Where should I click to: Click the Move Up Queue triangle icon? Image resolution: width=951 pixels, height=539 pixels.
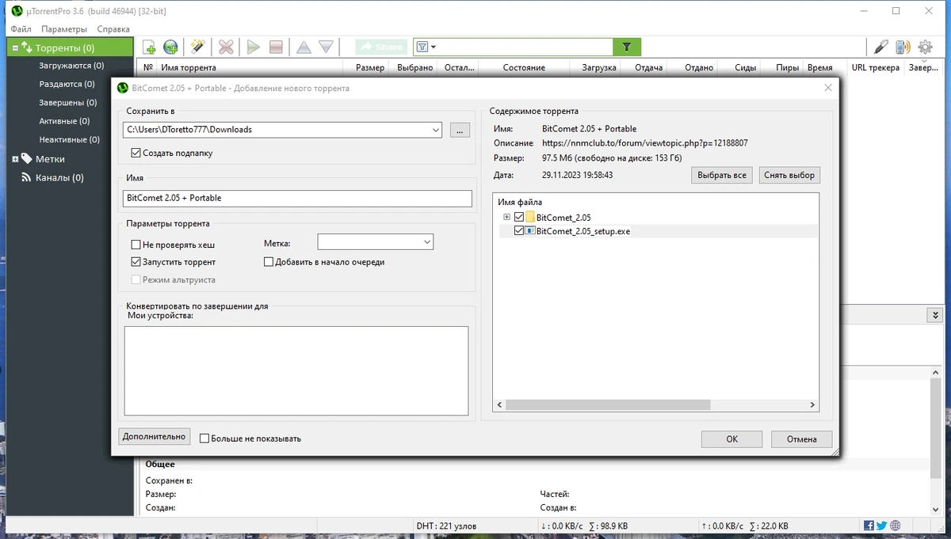pos(304,47)
